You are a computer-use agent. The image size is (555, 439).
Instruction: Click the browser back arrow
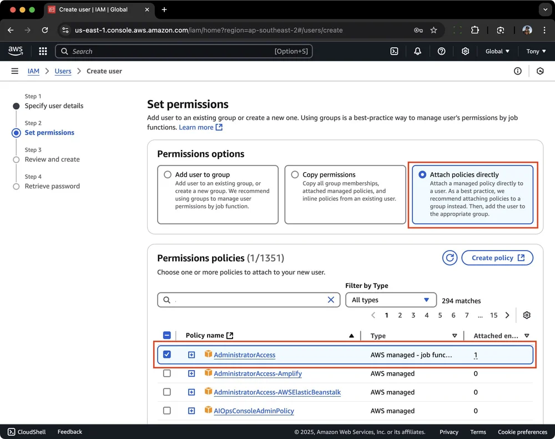point(11,30)
